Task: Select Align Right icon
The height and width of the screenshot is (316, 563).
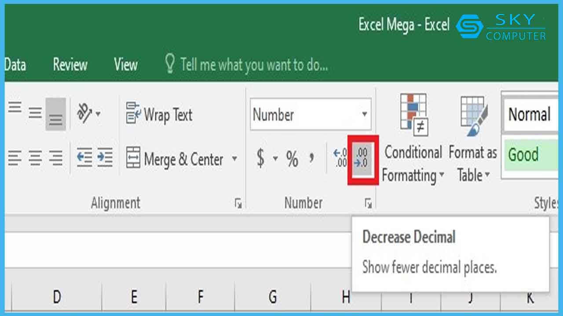Action: click(x=56, y=158)
